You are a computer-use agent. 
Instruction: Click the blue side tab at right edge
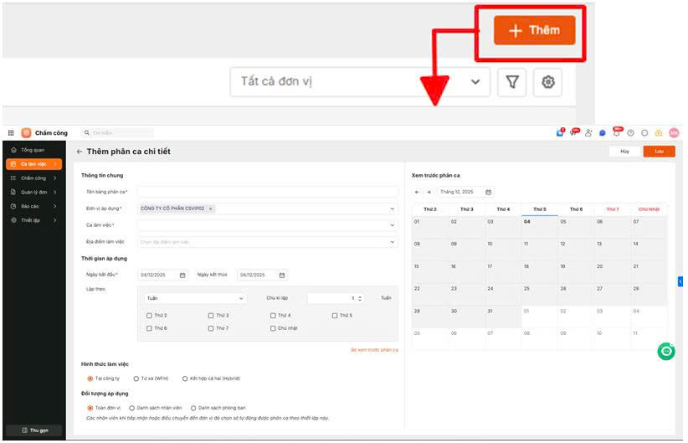click(680, 281)
